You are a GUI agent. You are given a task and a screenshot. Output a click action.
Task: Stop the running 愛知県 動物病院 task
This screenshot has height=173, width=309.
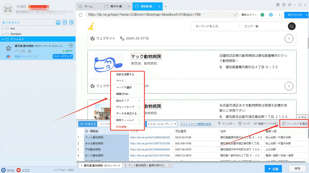click(71, 46)
